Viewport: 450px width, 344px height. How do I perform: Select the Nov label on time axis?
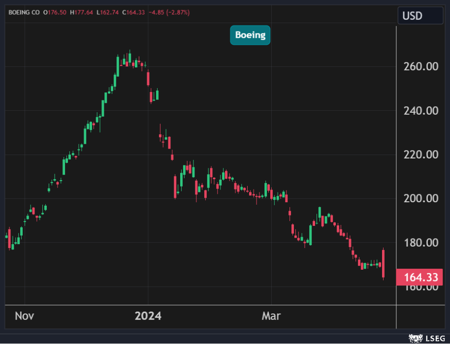coord(24,316)
